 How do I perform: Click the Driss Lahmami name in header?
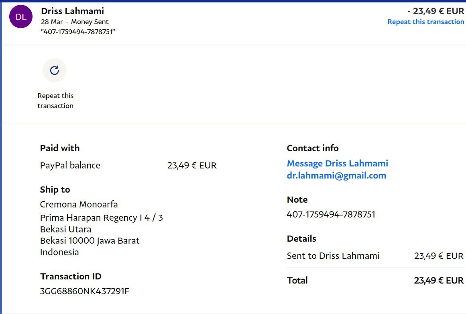(73, 11)
